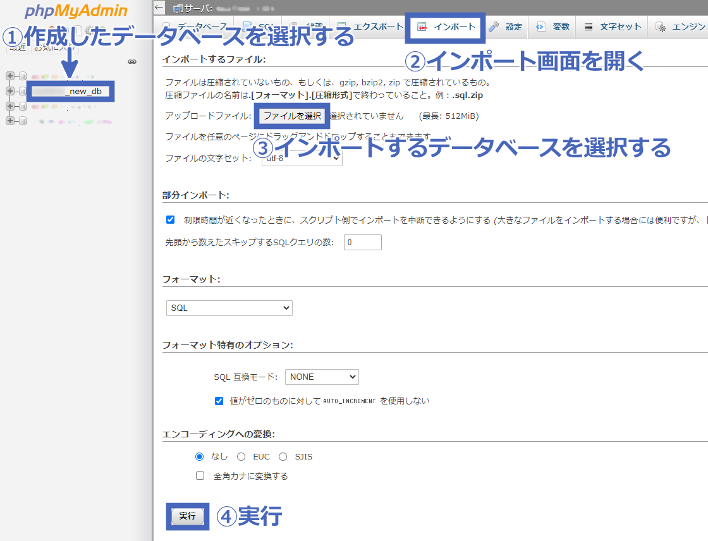The image size is (708, 541).
Task: Click the skip SQL queries number field
Action: 363,243
